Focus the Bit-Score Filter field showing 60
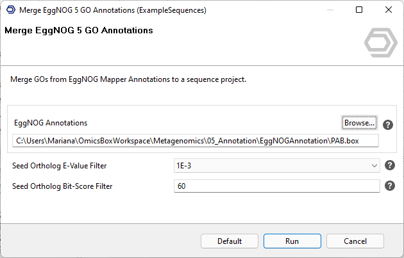404x258 pixels. 276,186
